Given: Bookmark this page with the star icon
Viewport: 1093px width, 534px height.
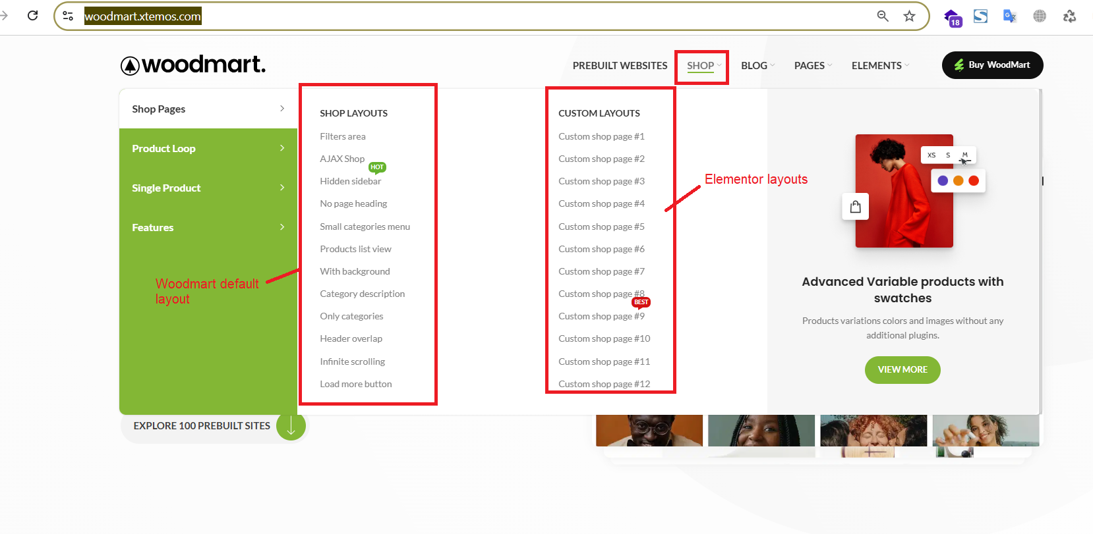Looking at the screenshot, I should (910, 16).
